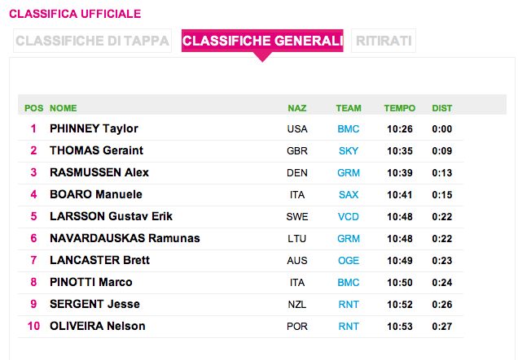Open the SAX team link
This screenshot has height=360, width=518.
click(x=348, y=195)
